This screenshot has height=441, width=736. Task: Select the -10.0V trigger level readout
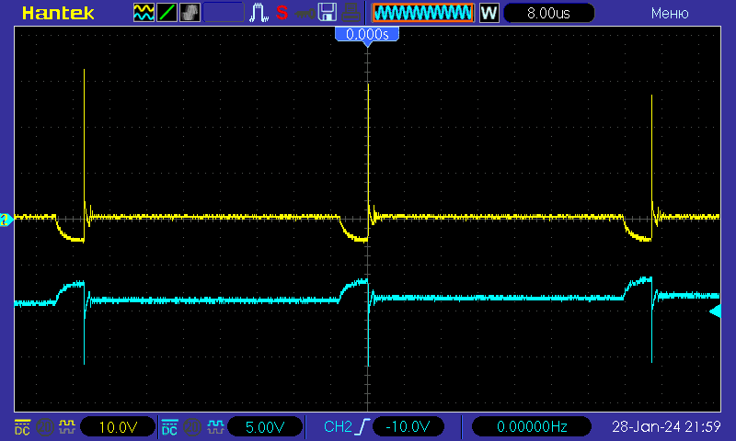[x=408, y=427]
